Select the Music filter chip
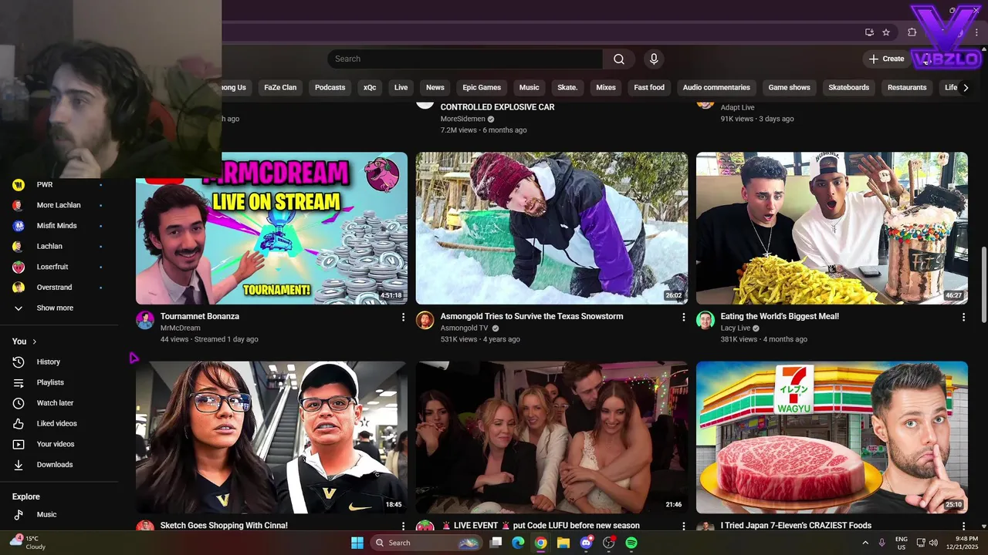The image size is (988, 555). (529, 87)
